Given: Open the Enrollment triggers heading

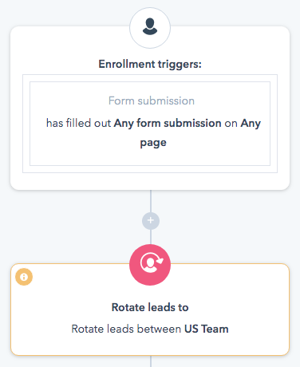Looking at the screenshot, I should click(150, 64).
